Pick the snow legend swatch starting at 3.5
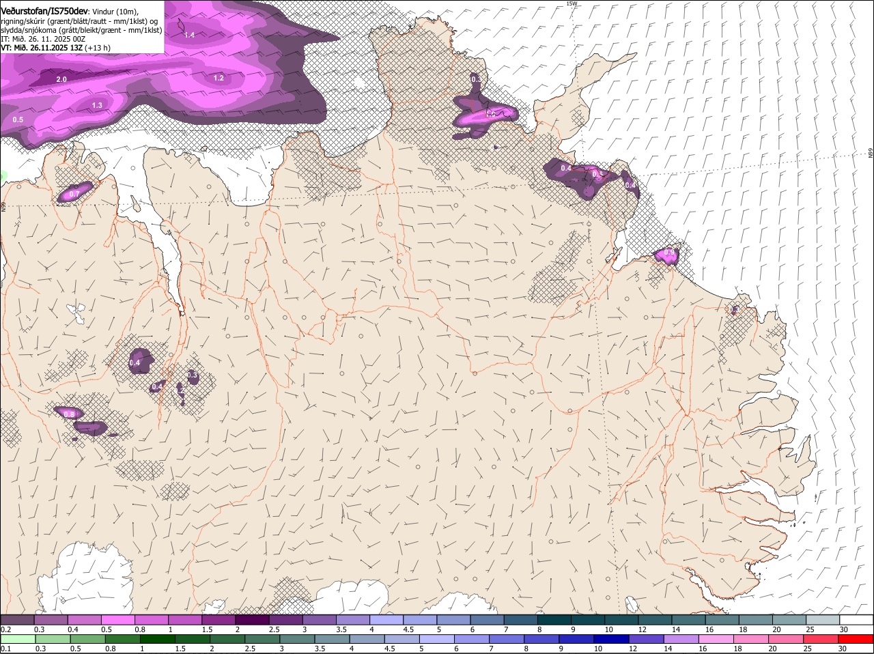The width and height of the screenshot is (874, 654). (353, 620)
